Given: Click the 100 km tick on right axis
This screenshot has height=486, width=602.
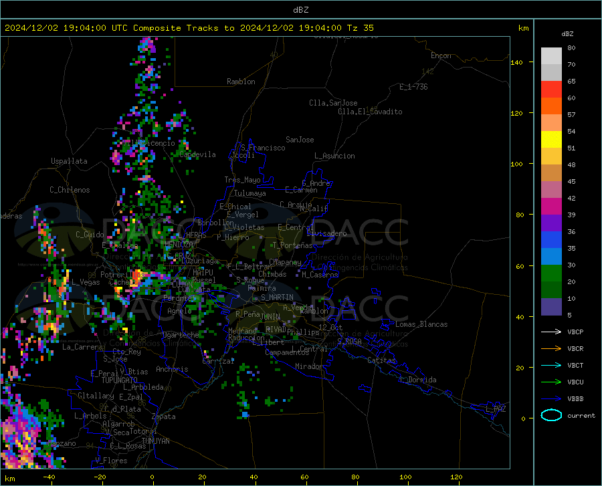Looking at the screenshot, I should coord(516,164).
